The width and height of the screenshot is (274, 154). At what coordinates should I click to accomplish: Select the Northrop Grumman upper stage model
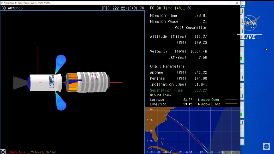pyautogui.click(x=45, y=83)
